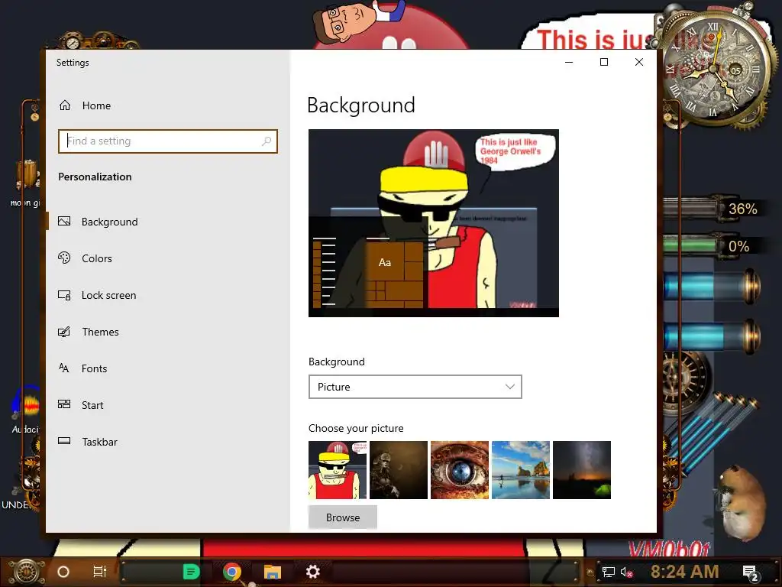Click the desktop background preview image
782x587 pixels.
[434, 223]
